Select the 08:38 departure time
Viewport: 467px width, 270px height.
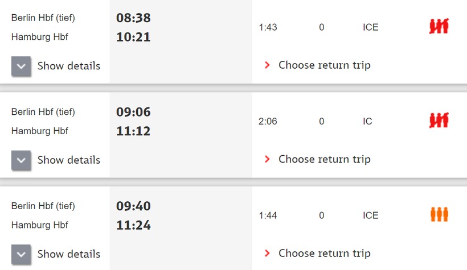tap(133, 18)
